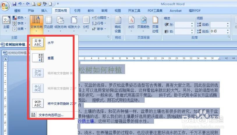Open the 段落 paragraph dialog launcher
This screenshot has height=135, width=237.
coord(229,37)
